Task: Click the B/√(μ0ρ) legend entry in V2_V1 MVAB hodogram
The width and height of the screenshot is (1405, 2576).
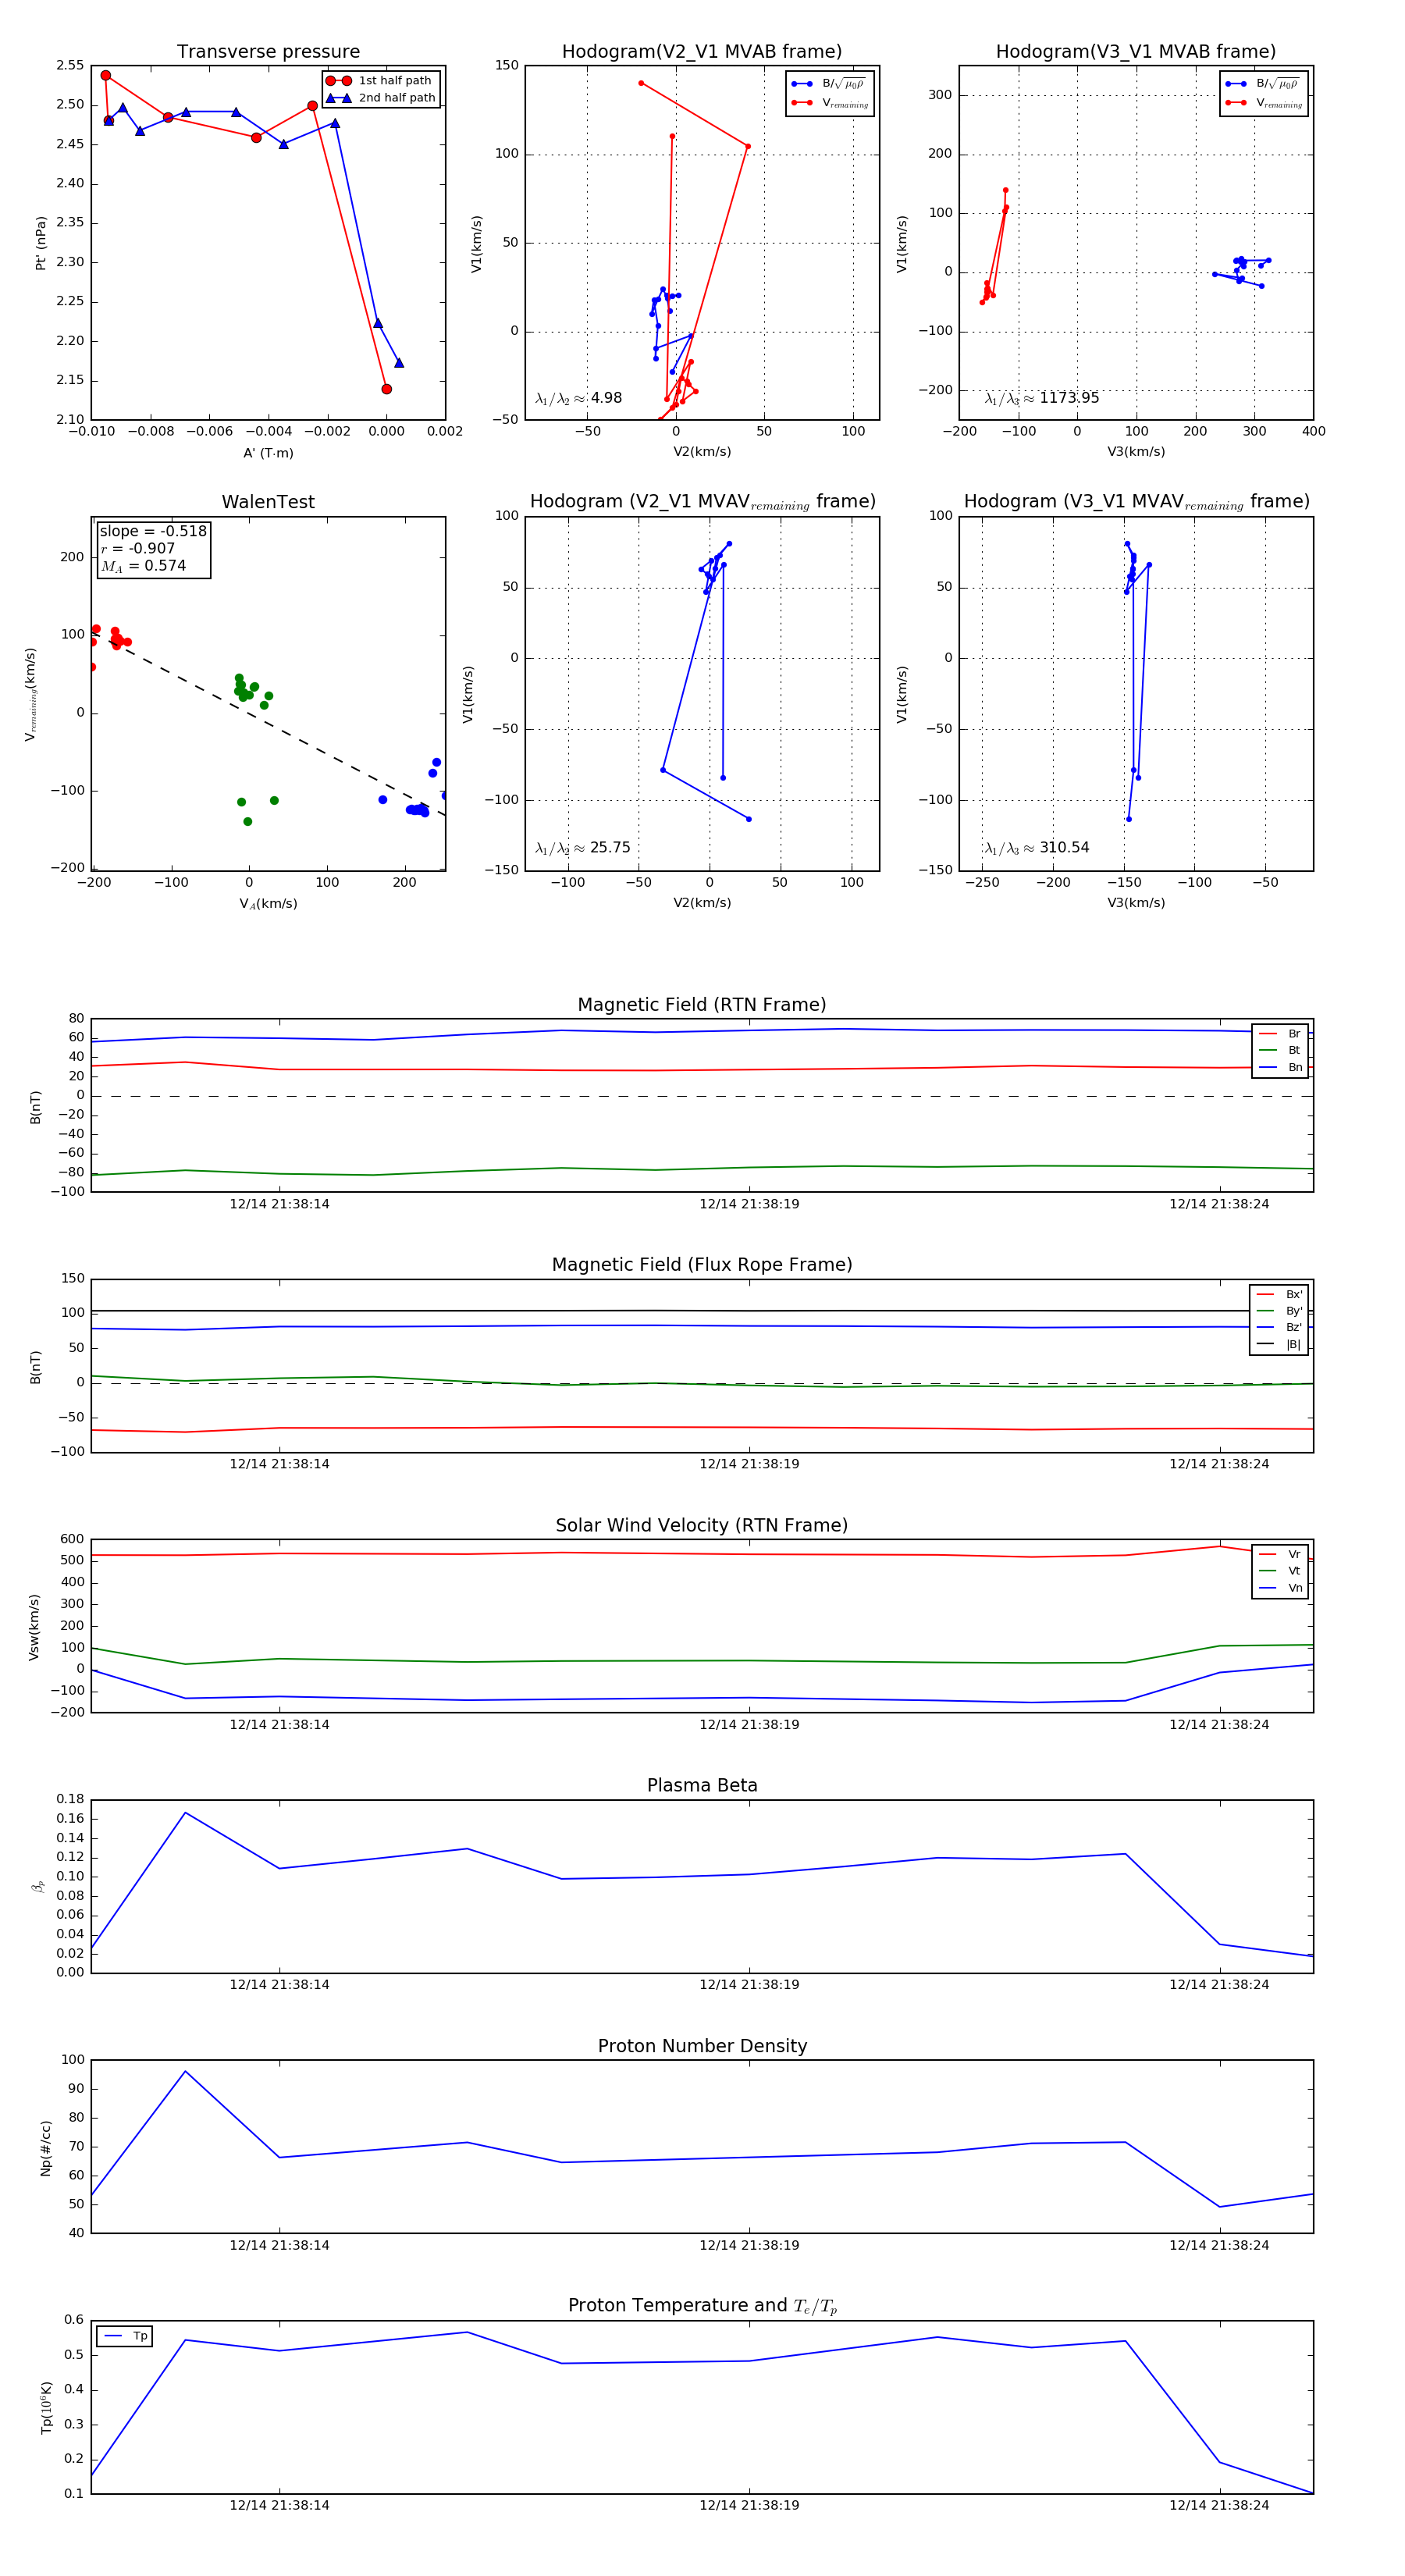Action: (x=829, y=84)
